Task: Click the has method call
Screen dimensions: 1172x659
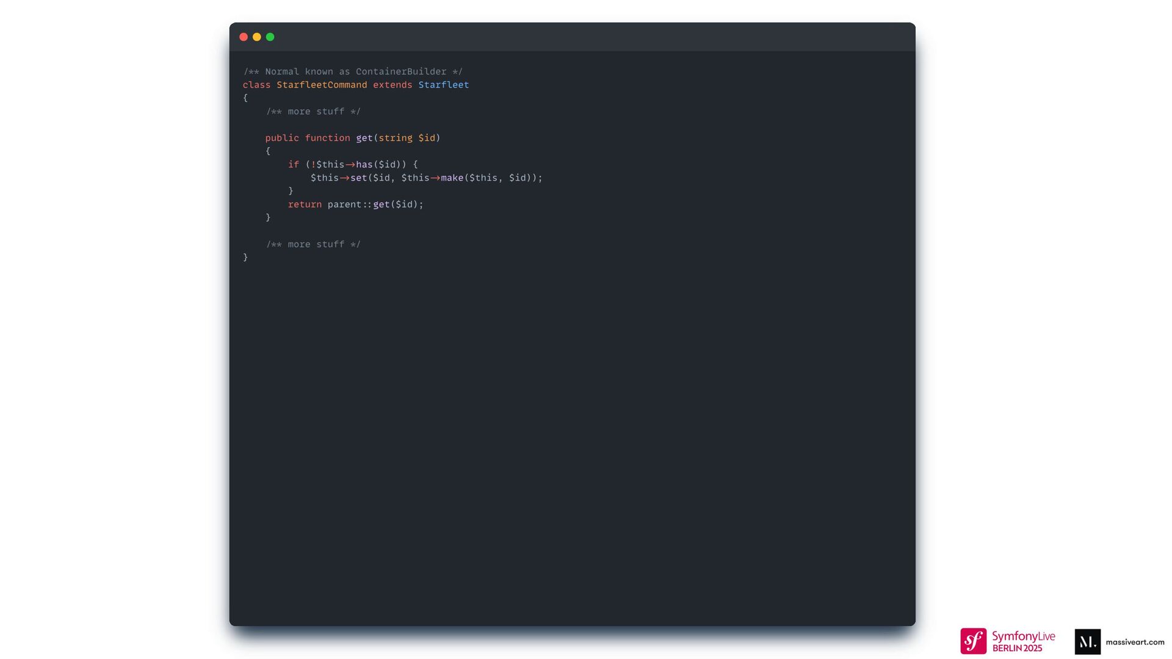Action: pyautogui.click(x=364, y=165)
